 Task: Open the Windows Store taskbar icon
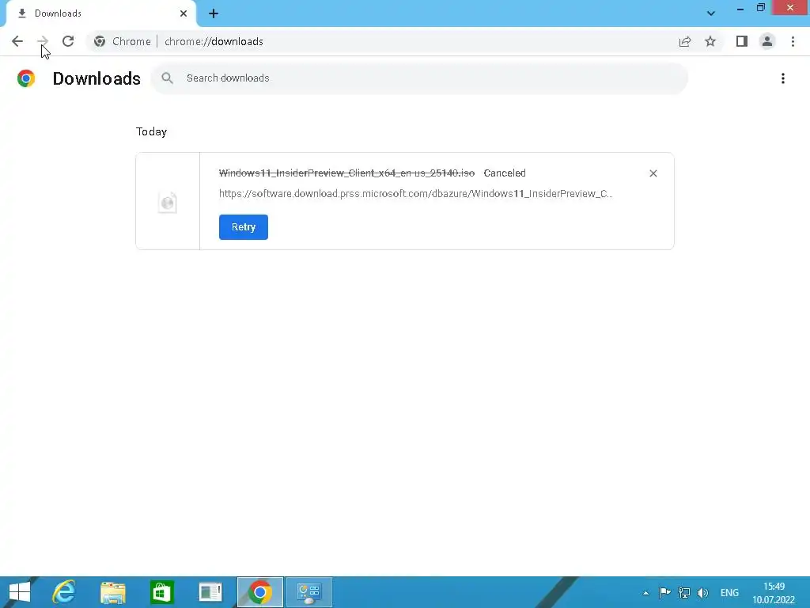(x=161, y=592)
